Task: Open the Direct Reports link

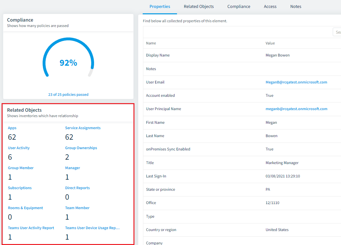Action: (77, 188)
